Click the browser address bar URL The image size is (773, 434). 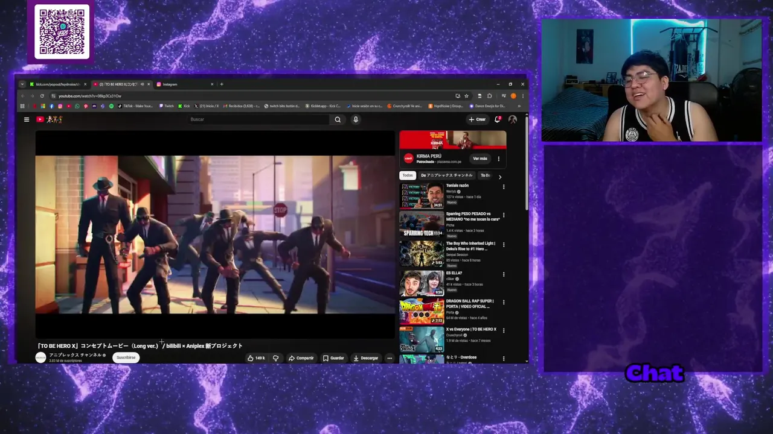[90, 96]
